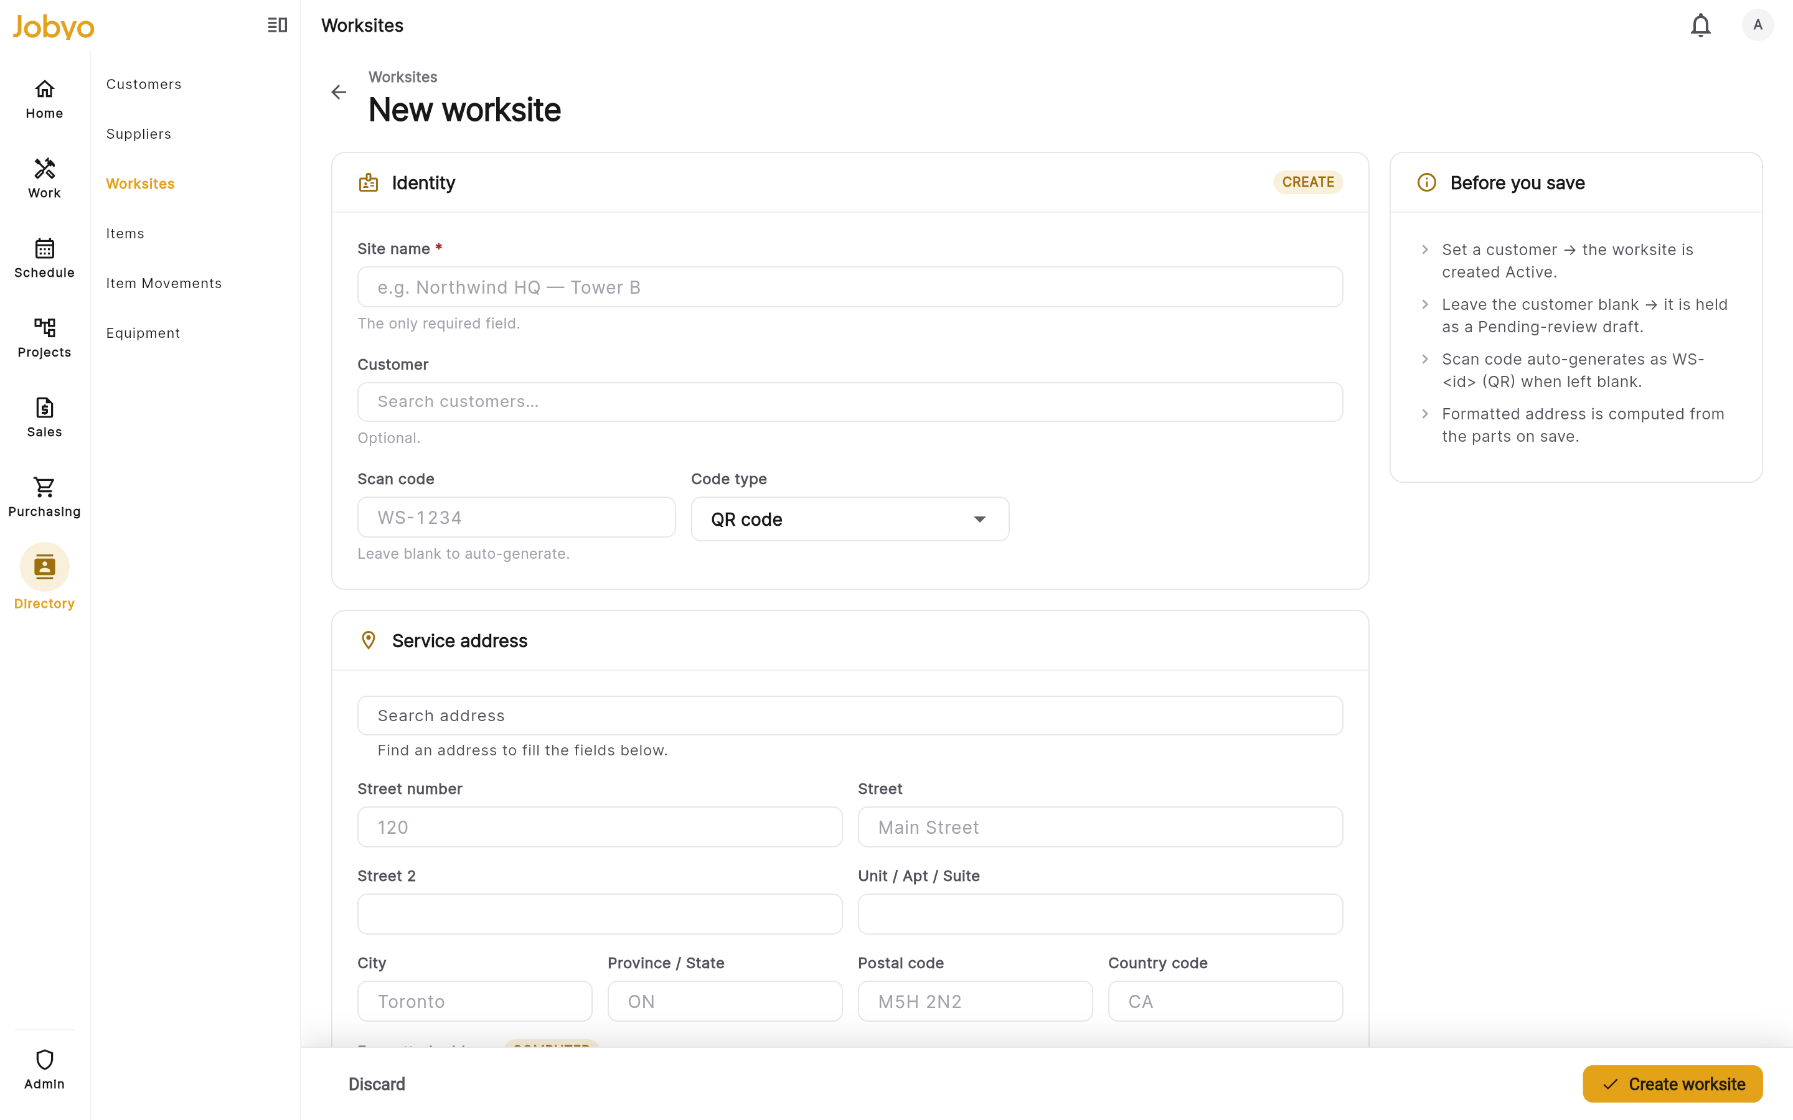
Task: Open the Admin section
Action: (x=44, y=1070)
